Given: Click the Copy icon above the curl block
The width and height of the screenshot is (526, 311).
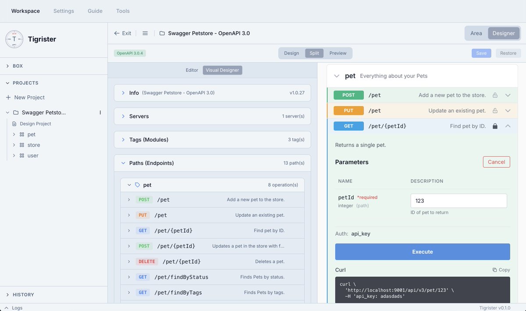Looking at the screenshot, I should pos(494,270).
